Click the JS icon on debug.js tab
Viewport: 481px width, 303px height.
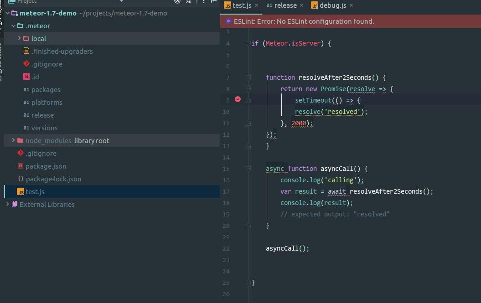(x=315, y=5)
